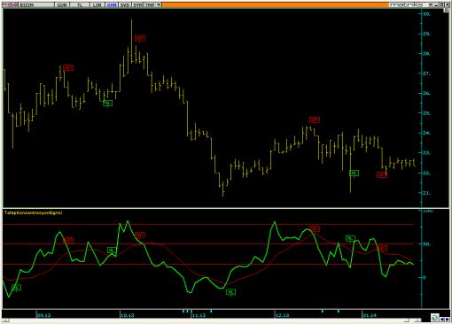Click the horizontal scrollbar left arrow
Image resolution: width=452 pixels, height=324 pixels.
point(4,320)
